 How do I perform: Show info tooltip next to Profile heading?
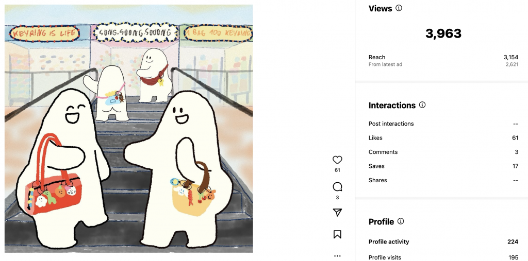click(x=400, y=221)
